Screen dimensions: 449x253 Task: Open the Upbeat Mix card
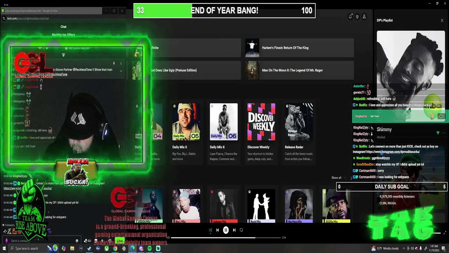(224, 206)
